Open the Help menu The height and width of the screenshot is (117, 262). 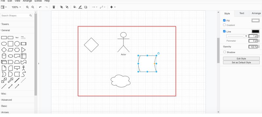47,1
